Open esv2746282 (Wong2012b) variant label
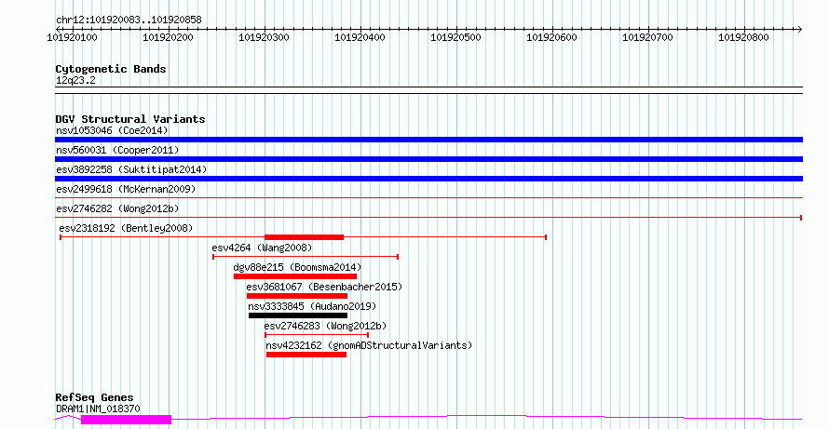The height and width of the screenshot is (429, 829). point(117,208)
